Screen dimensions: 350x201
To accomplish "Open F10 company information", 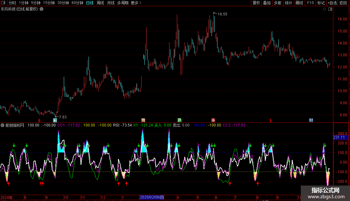I will pyautogui.click(x=310, y=3).
